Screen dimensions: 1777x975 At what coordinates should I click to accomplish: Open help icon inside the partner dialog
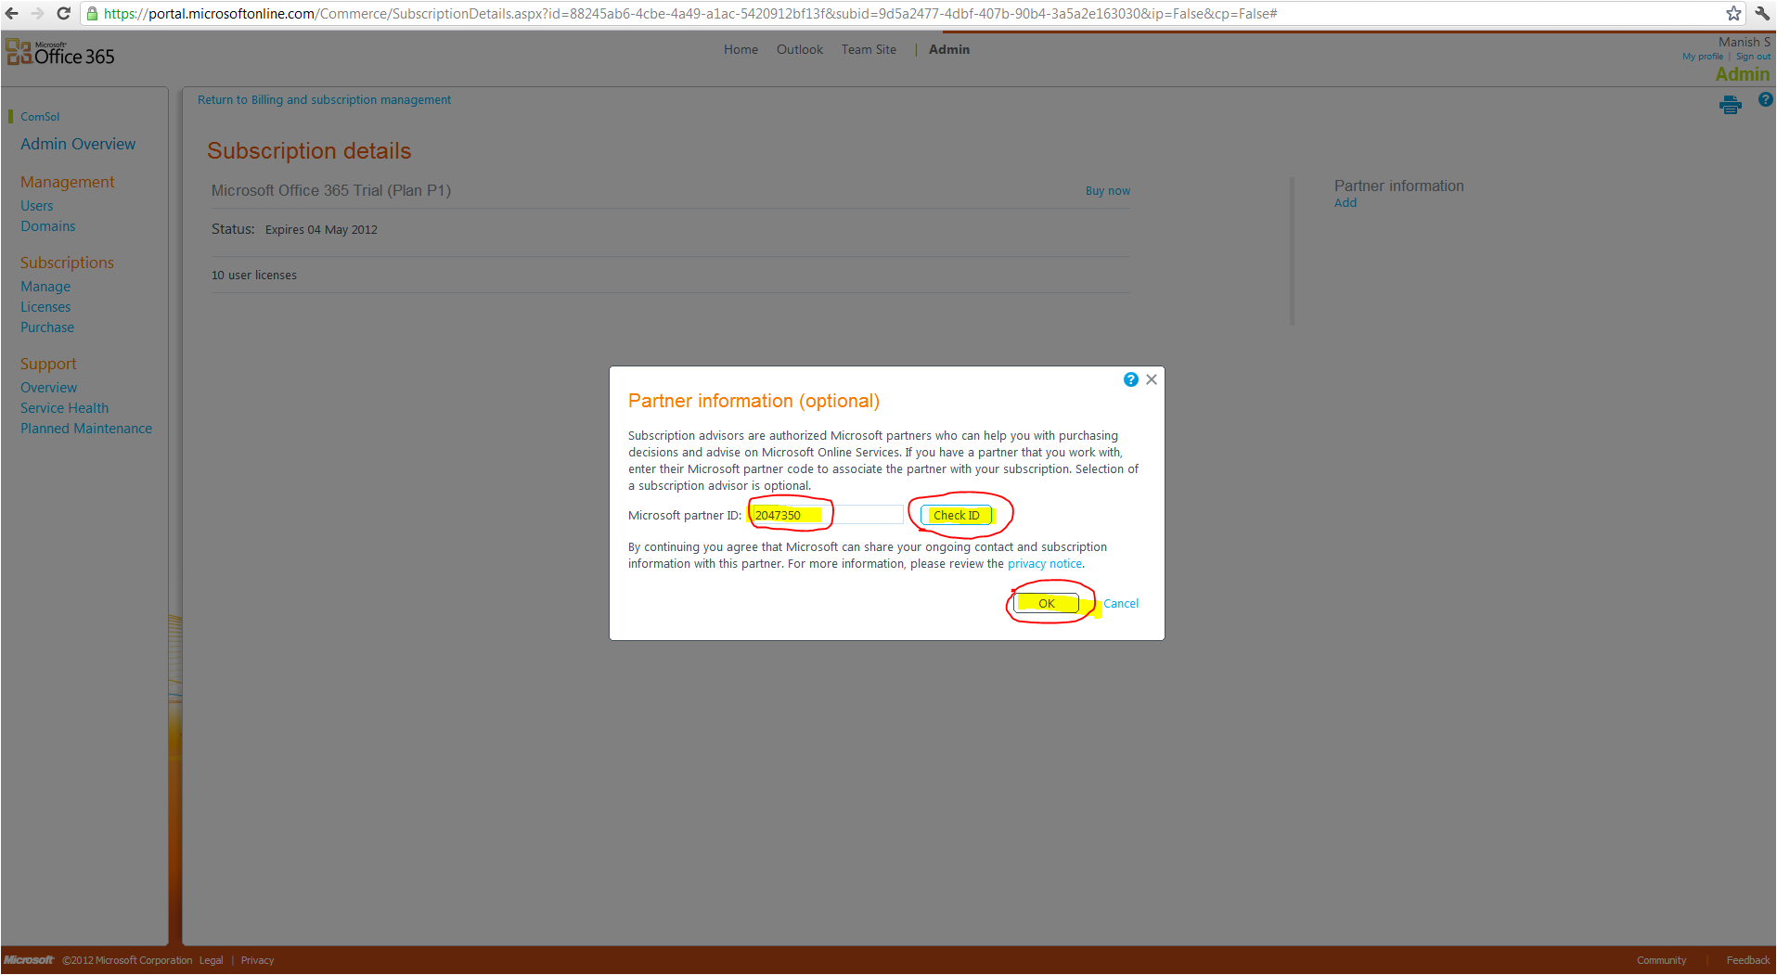[x=1130, y=379]
